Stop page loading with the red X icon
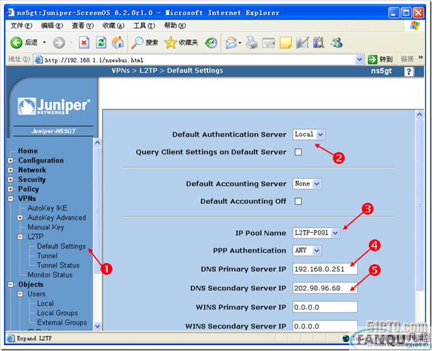Image resolution: width=432 pixels, height=351 pixels. click(x=84, y=43)
